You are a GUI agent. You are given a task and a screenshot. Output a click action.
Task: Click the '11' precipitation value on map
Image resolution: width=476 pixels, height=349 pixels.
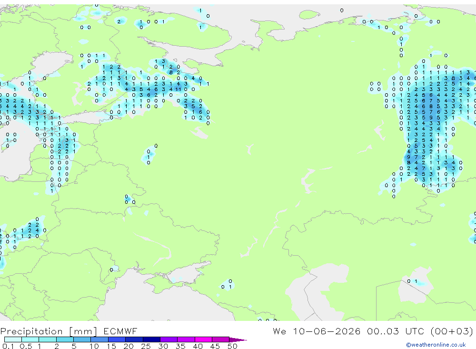pos(178,90)
